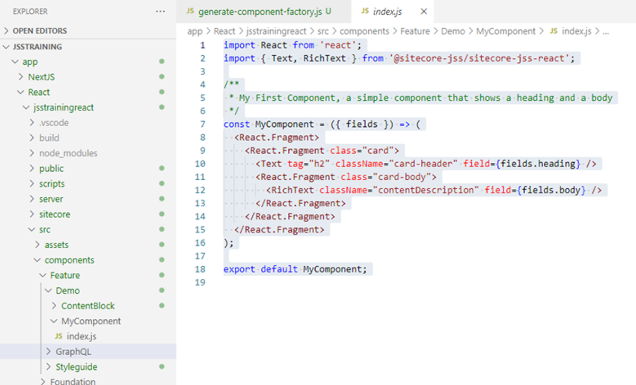Expand the node_modules folder
636x385 pixels.
click(x=32, y=153)
